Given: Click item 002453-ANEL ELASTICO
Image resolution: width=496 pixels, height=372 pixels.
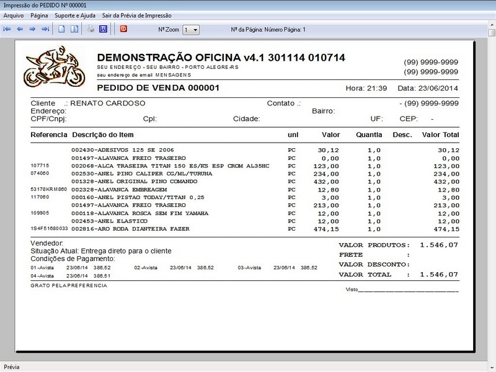Looking at the screenshot, I should point(110,221).
